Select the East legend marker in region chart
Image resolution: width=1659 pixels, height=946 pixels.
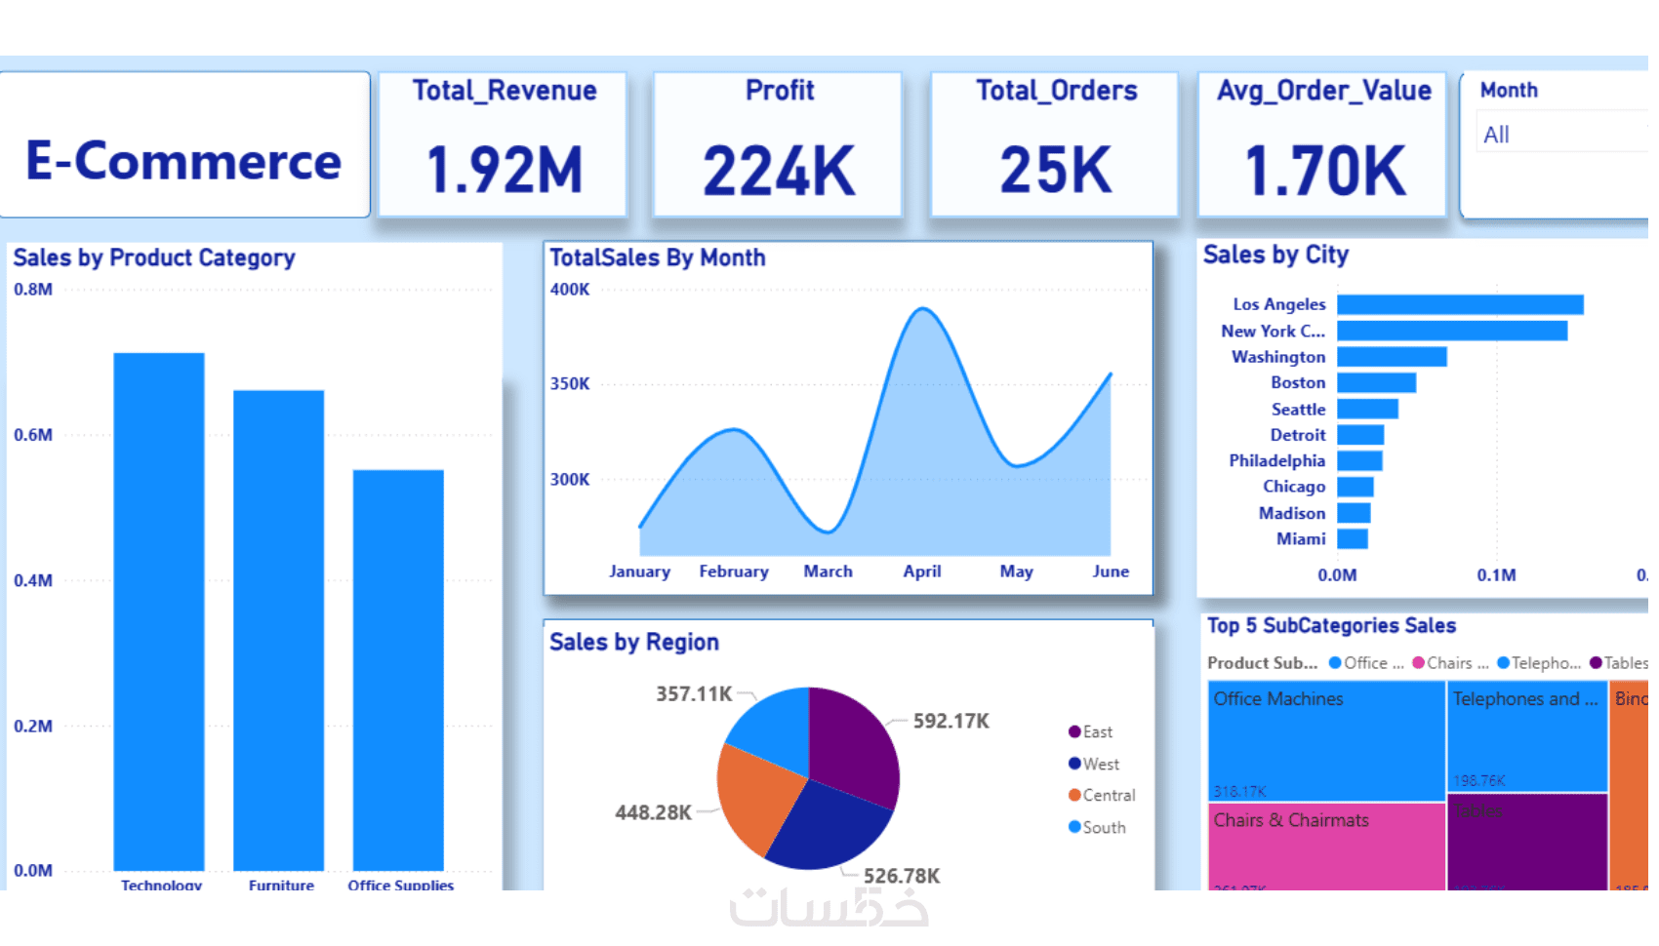click(1074, 731)
